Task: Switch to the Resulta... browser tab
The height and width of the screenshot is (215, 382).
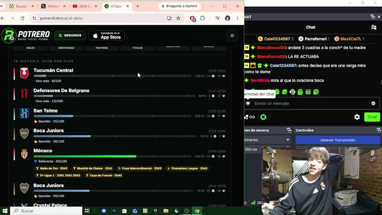Action: point(21,6)
